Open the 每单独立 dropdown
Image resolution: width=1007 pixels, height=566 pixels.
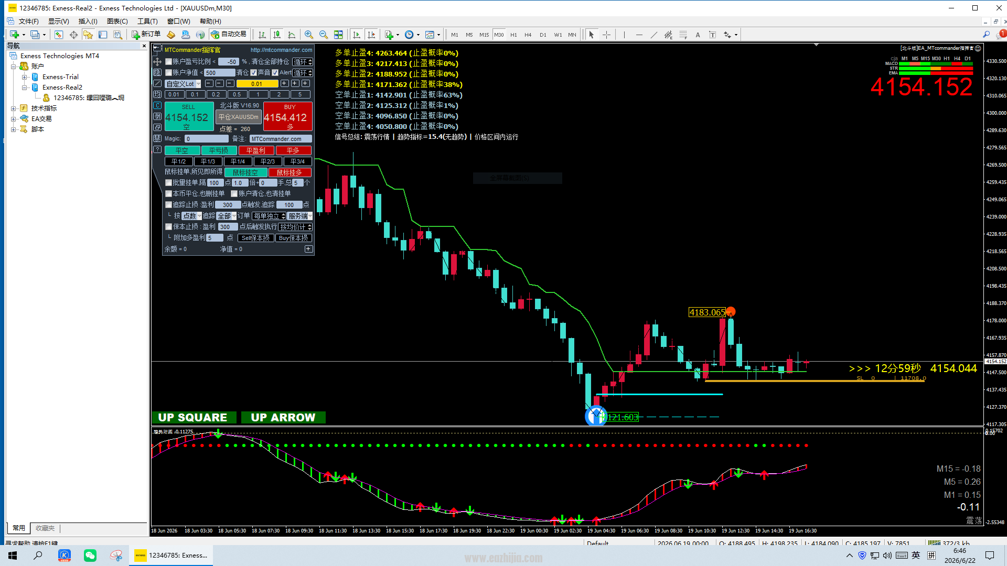[x=269, y=216]
